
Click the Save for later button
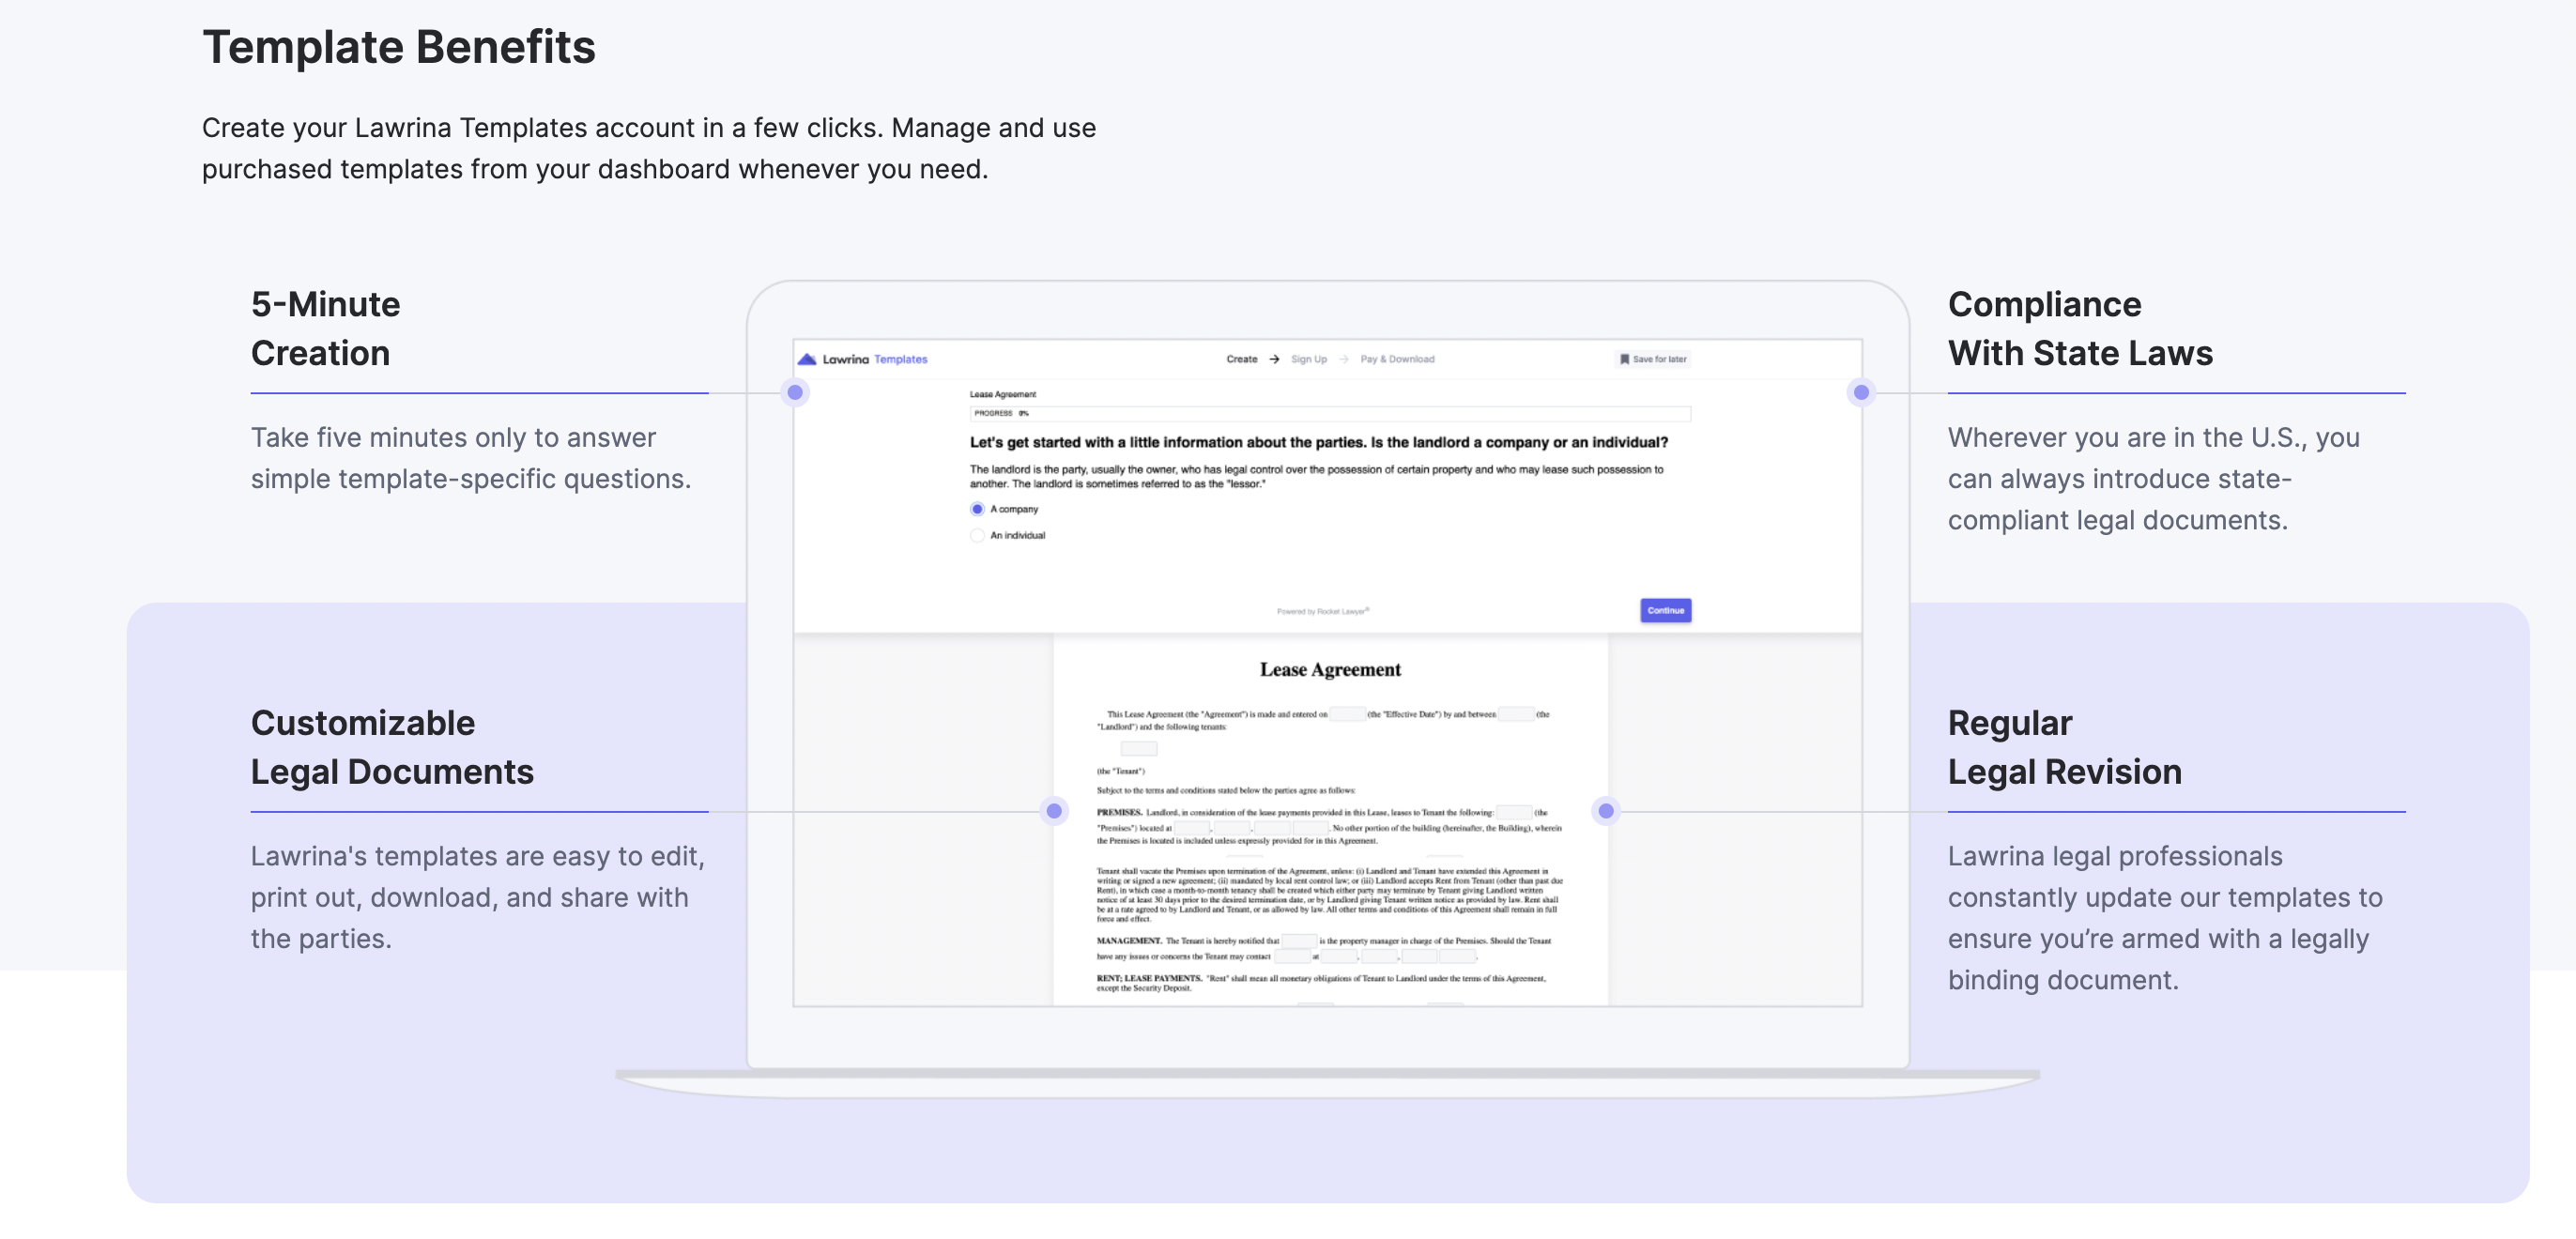(x=1653, y=359)
